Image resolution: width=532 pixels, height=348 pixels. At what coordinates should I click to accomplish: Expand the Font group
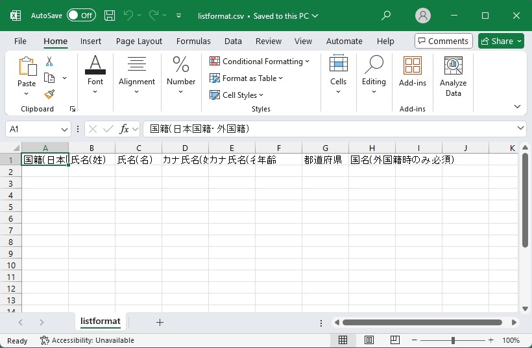click(95, 75)
